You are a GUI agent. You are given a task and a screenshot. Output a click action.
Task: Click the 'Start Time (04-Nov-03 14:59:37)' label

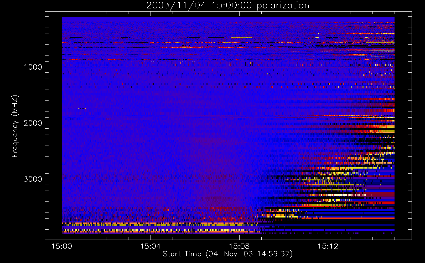(x=228, y=254)
